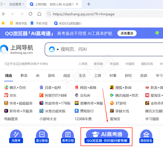Open the 学习强国 link

(x=152, y=119)
